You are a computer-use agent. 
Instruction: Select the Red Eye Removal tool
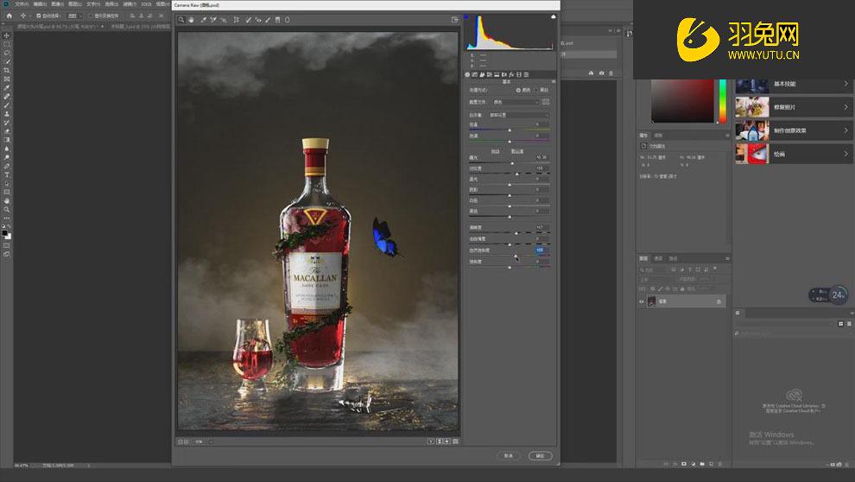pyautogui.click(x=258, y=20)
